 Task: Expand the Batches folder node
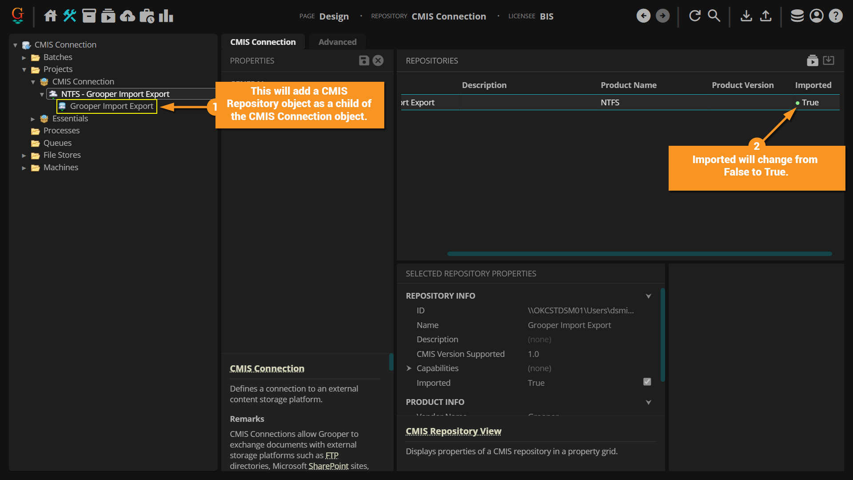click(24, 58)
